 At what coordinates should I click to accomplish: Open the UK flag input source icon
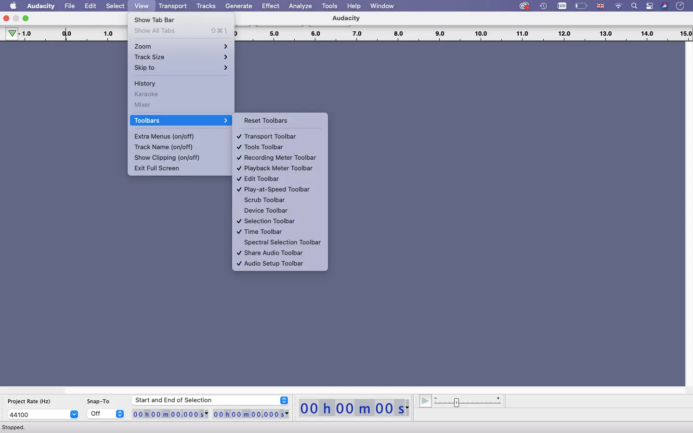click(x=601, y=6)
